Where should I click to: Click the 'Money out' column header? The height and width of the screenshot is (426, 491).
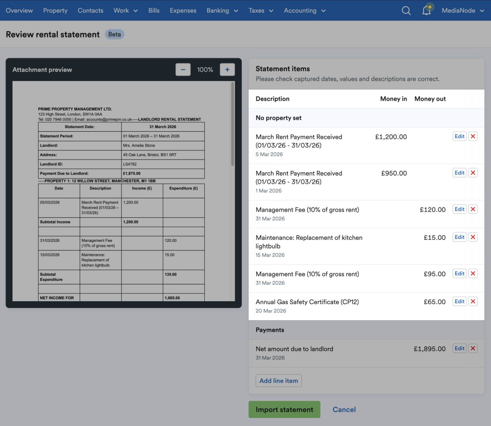(x=430, y=99)
